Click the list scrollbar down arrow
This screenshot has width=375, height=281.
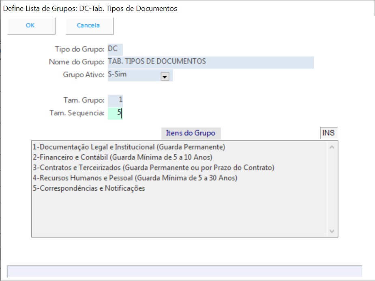point(332,231)
